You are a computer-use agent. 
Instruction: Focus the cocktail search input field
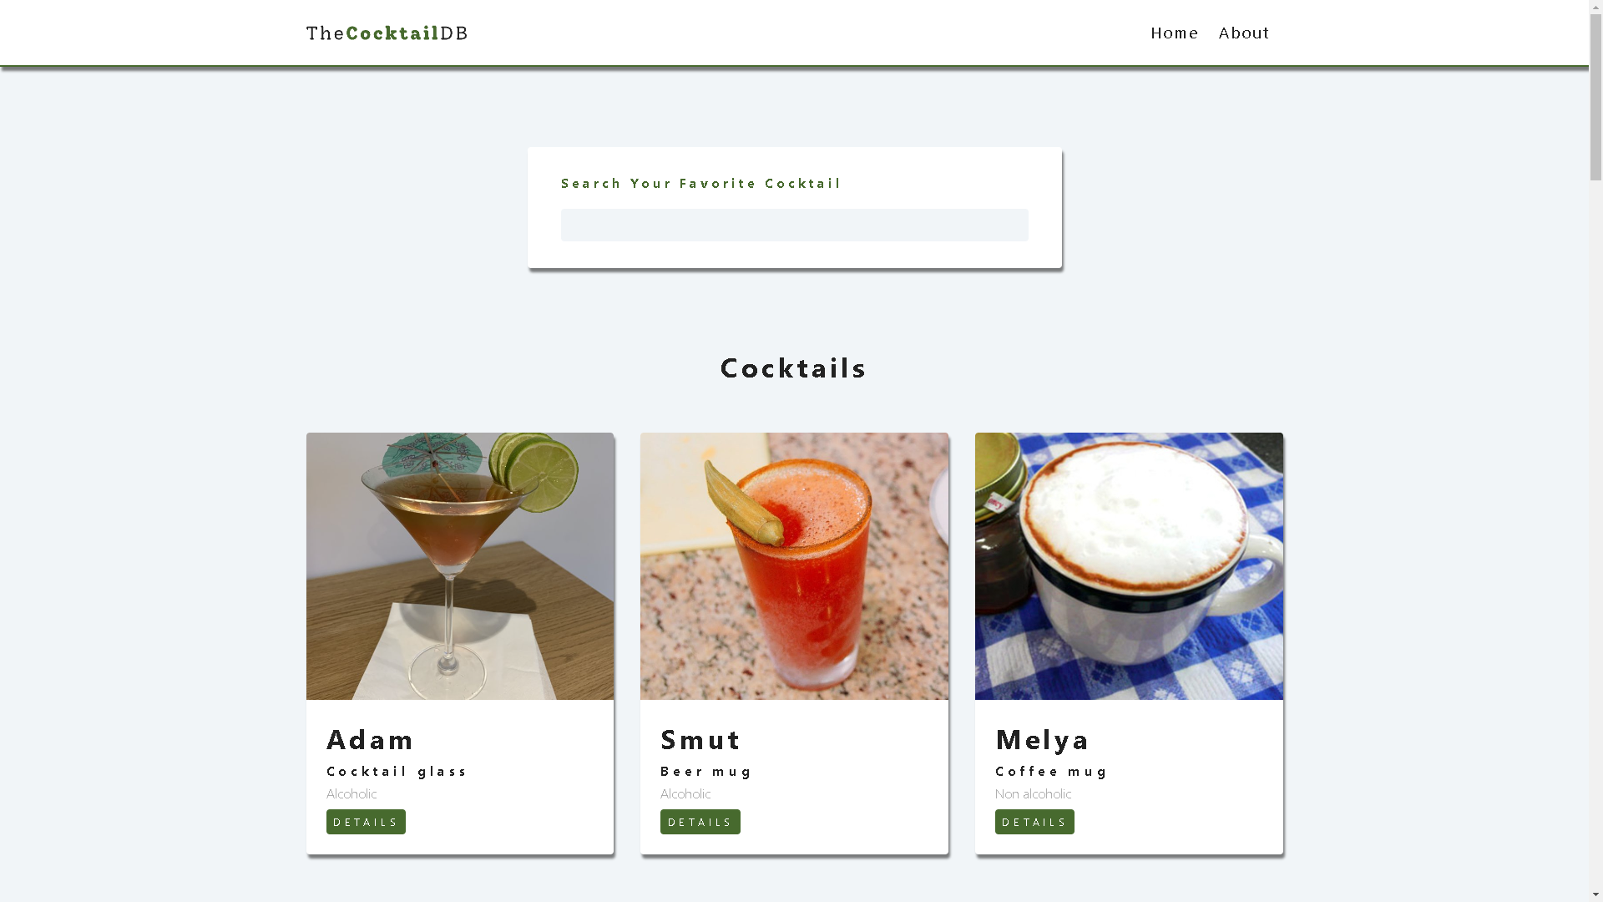pyautogui.click(x=794, y=225)
